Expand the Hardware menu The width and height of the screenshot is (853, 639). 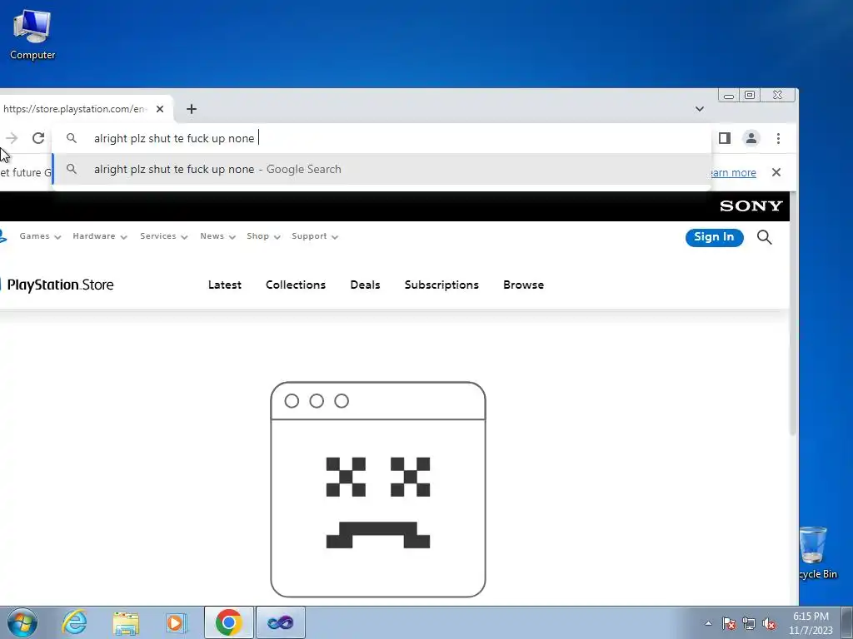point(100,236)
